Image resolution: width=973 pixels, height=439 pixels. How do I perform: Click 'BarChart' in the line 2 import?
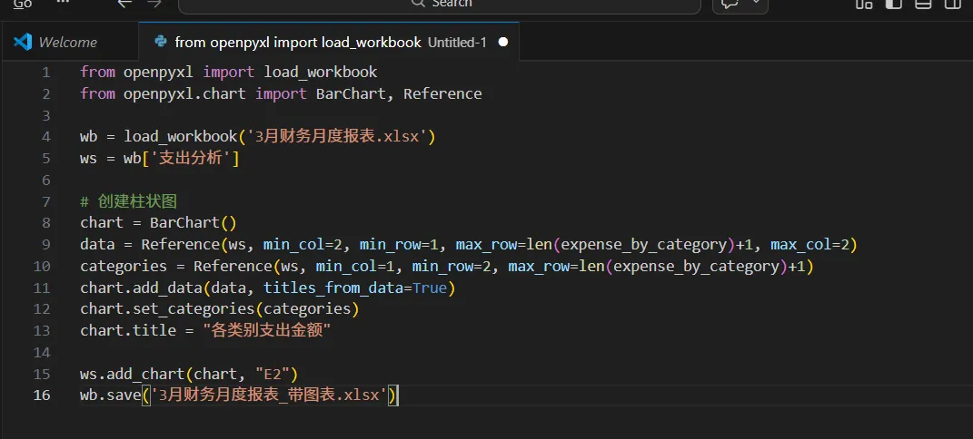pyautogui.click(x=351, y=94)
